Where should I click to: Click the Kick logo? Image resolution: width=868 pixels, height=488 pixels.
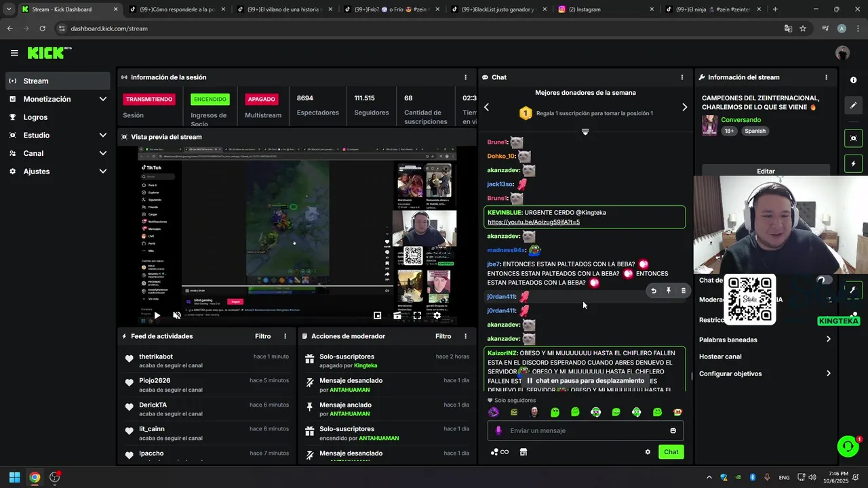click(x=49, y=53)
